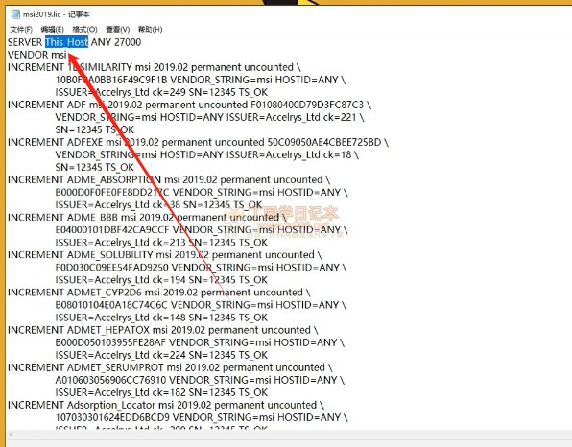This screenshot has height=447, width=572.
Task: Click the 'INCREMENT ADMET_CYP2D6' line
Action: (159, 293)
